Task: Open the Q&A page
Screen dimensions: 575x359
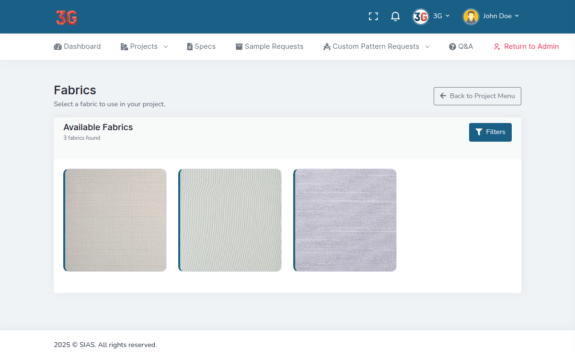Action: click(461, 46)
